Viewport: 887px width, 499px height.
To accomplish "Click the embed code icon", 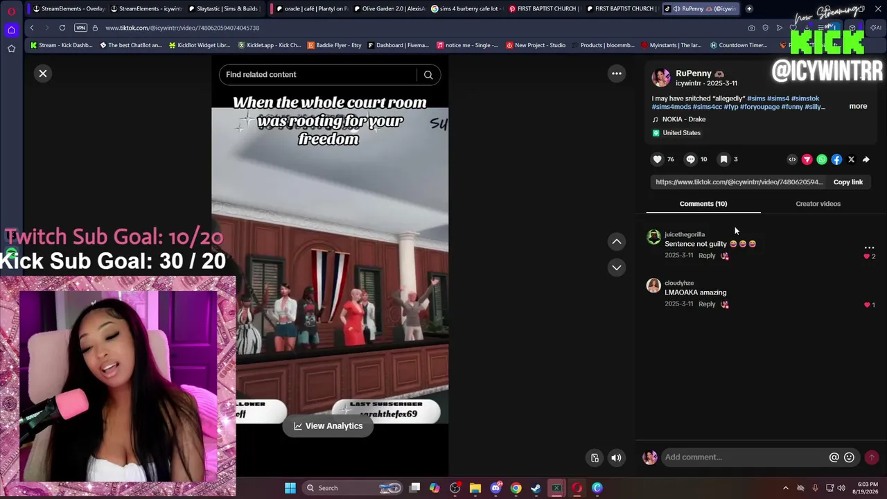I will [x=792, y=159].
